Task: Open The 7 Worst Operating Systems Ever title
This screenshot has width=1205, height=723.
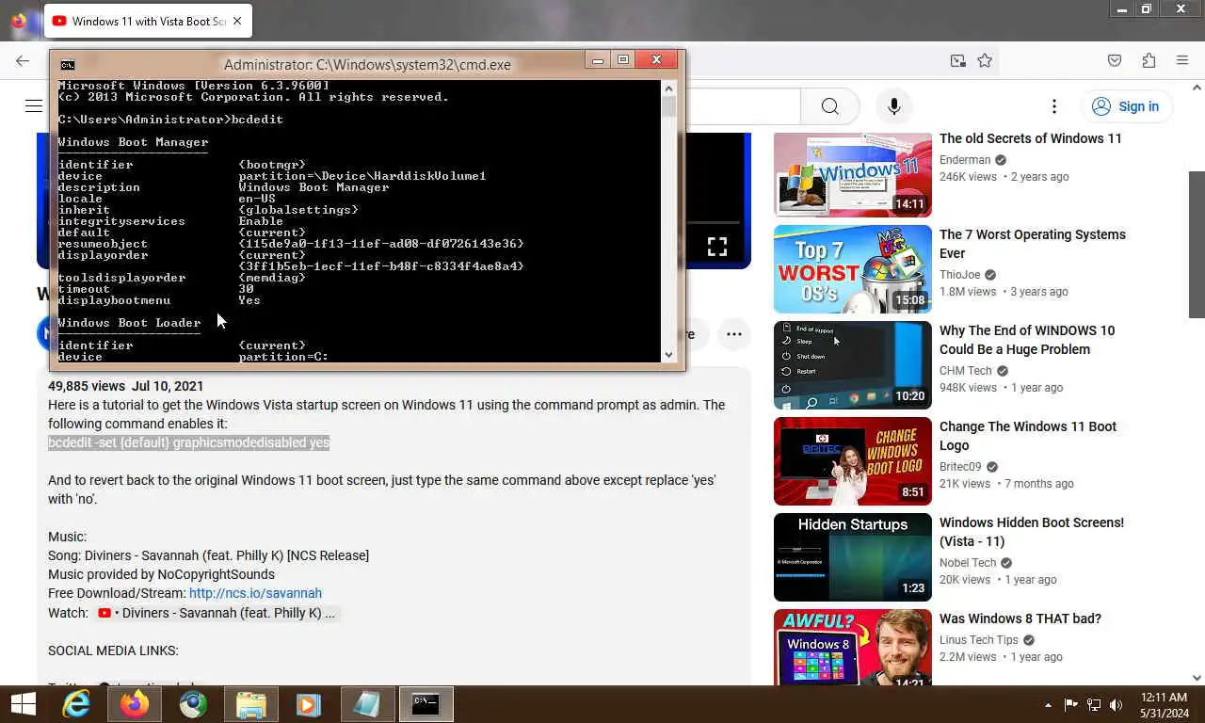Action: click(x=1032, y=244)
